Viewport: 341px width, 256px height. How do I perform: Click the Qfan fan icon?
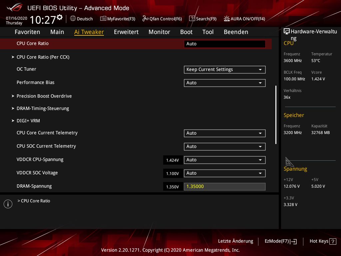pyautogui.click(x=145, y=19)
